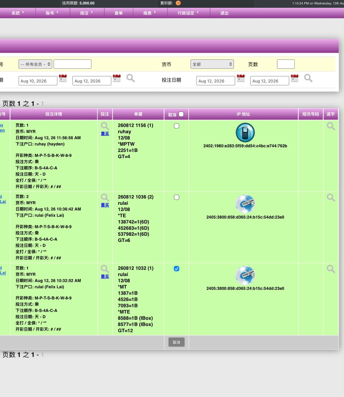The image size is (344, 397).
Task: Click the 页数 input field
Action: tap(286, 64)
